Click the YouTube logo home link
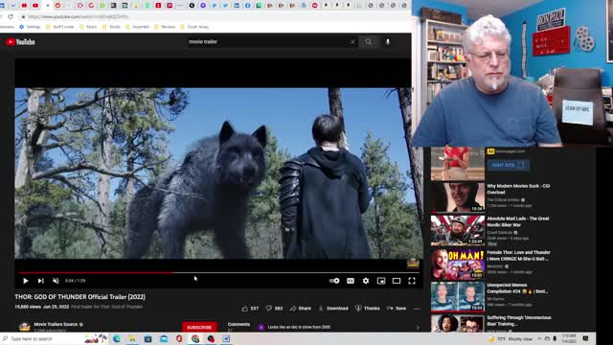This screenshot has height=345, width=613. point(20,42)
